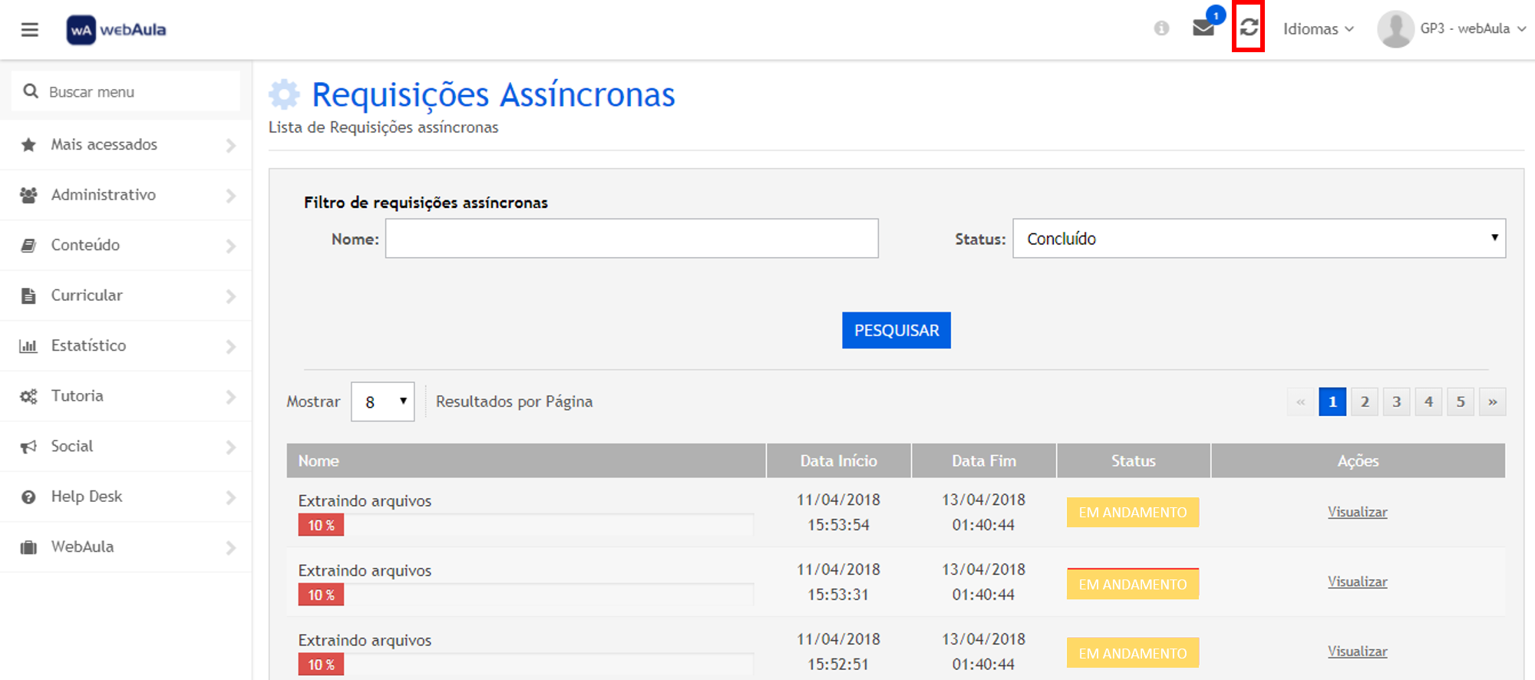The image size is (1535, 680).
Task: Go to page 3 of results
Action: [x=1396, y=401]
